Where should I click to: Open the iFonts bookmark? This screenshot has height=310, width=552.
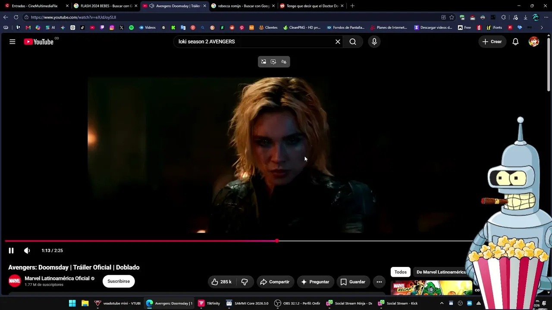pos(494,28)
